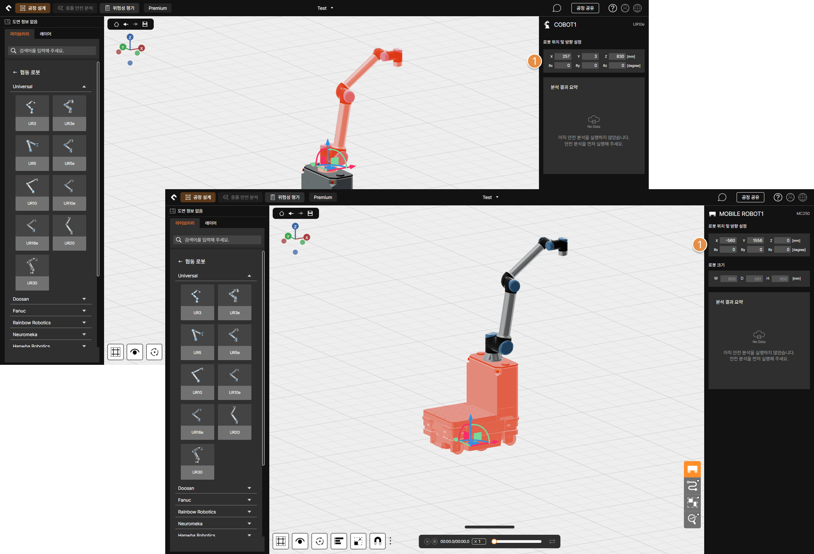This screenshot has width=814, height=554.
Task: Open the ×1 playback speed selector
Action: [479, 542]
